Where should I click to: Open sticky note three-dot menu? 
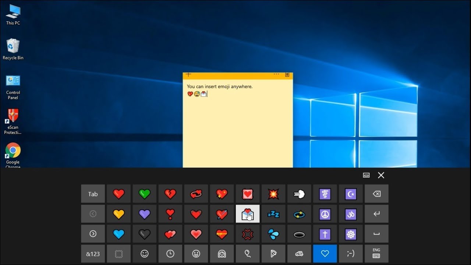(276, 74)
